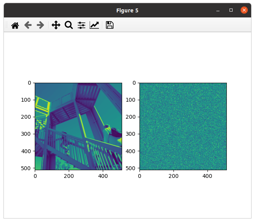Click the toolbar drag handle grip
Screen dimensions: 255x222
pos(6,26)
